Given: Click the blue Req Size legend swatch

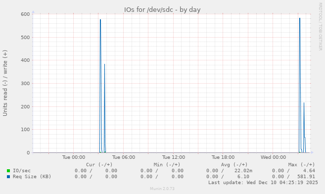Looking at the screenshot, I should [x=8, y=177].
